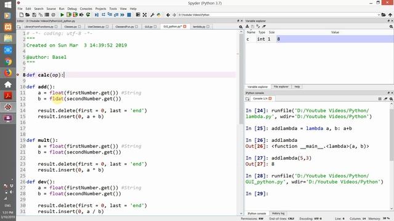Open the Consoles menu
This screenshot has width=394, height=221.
pos(86,9)
